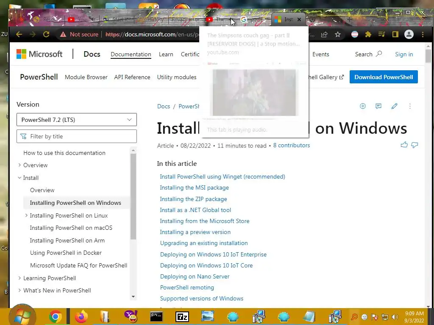Screen dimensions: 434x325
Task: Open Installing from the Microsoft Store link
Action: (205, 221)
